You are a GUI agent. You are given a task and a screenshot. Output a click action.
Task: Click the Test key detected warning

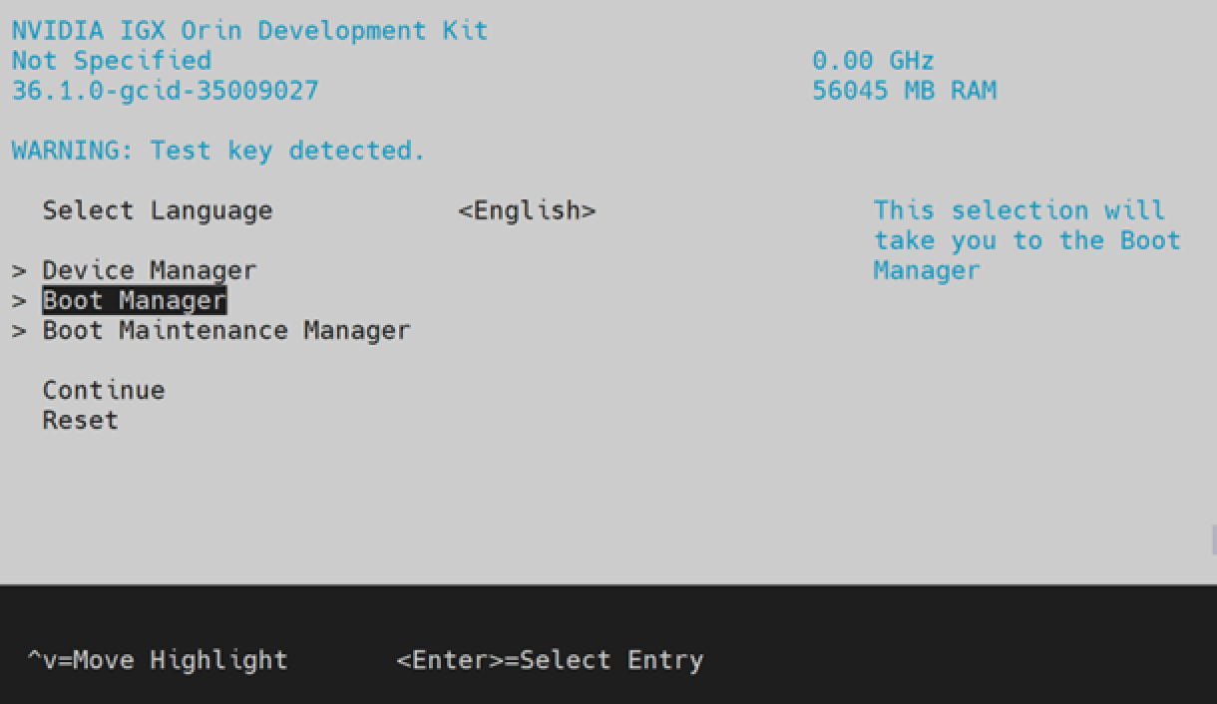(215, 150)
